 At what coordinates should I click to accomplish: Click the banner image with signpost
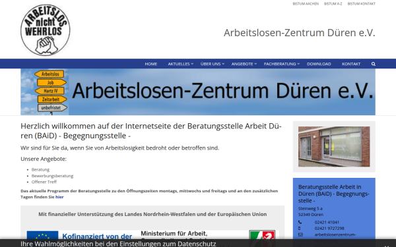pyautogui.click(x=198, y=92)
